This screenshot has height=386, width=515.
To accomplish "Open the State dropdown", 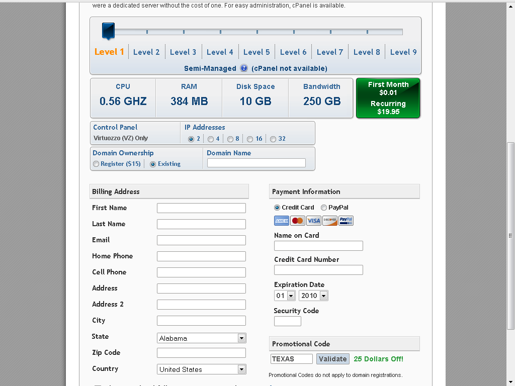I will 201,338.
